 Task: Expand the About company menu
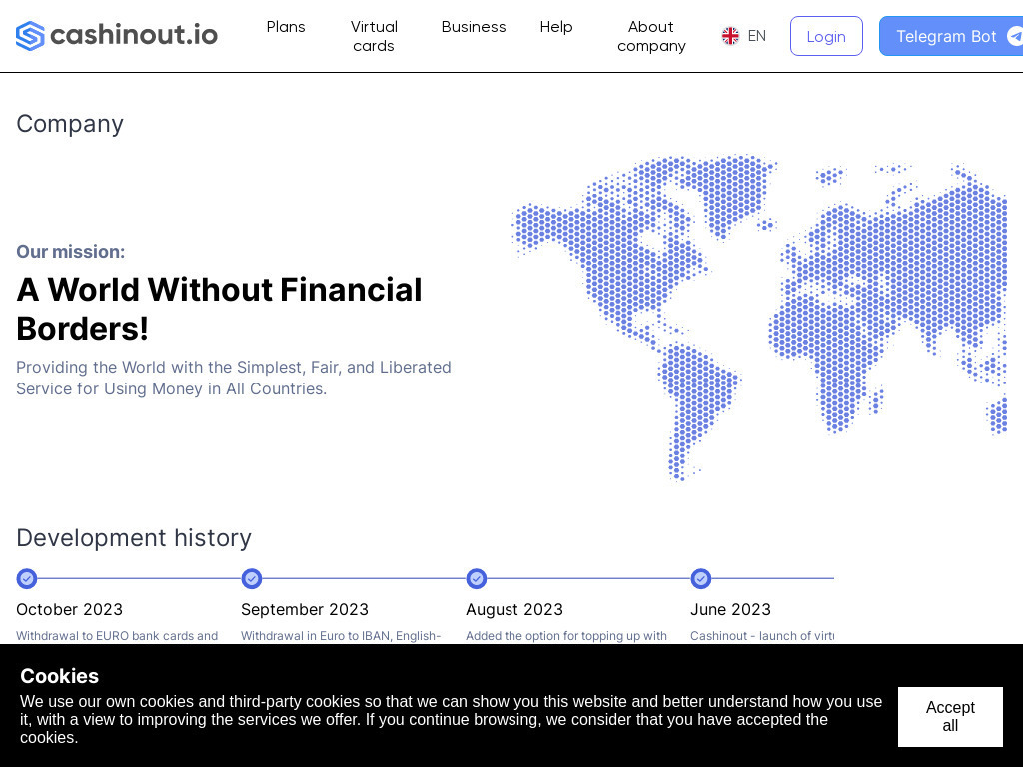651,36
